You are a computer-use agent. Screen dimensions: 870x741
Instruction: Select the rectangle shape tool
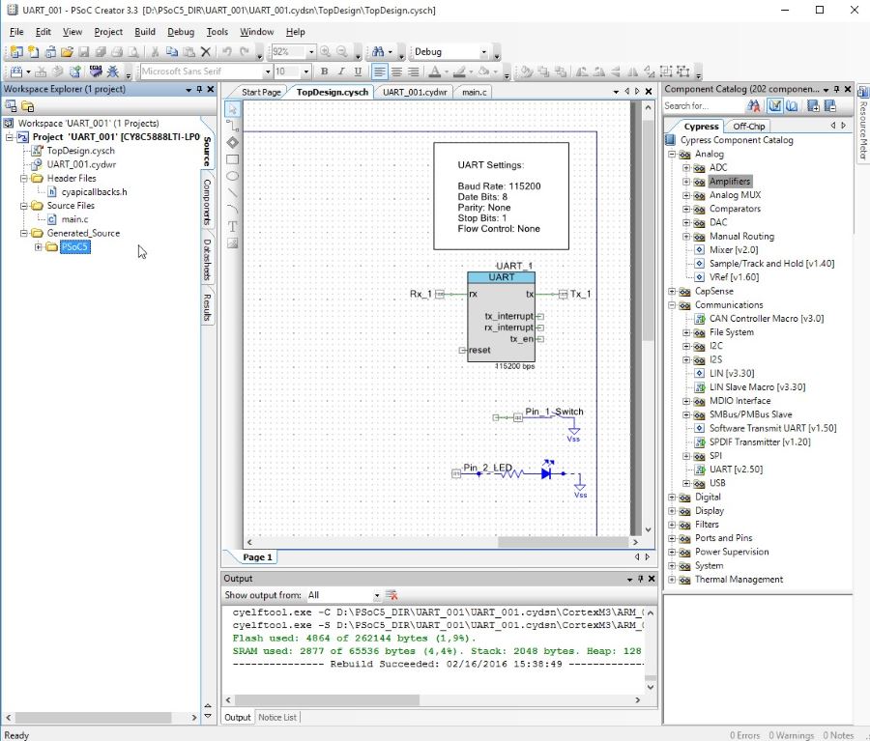tap(232, 159)
